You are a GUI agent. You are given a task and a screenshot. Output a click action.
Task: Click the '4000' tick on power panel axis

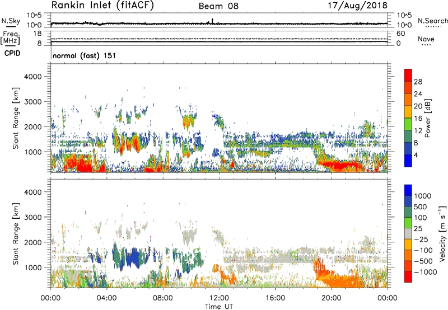tap(33, 77)
